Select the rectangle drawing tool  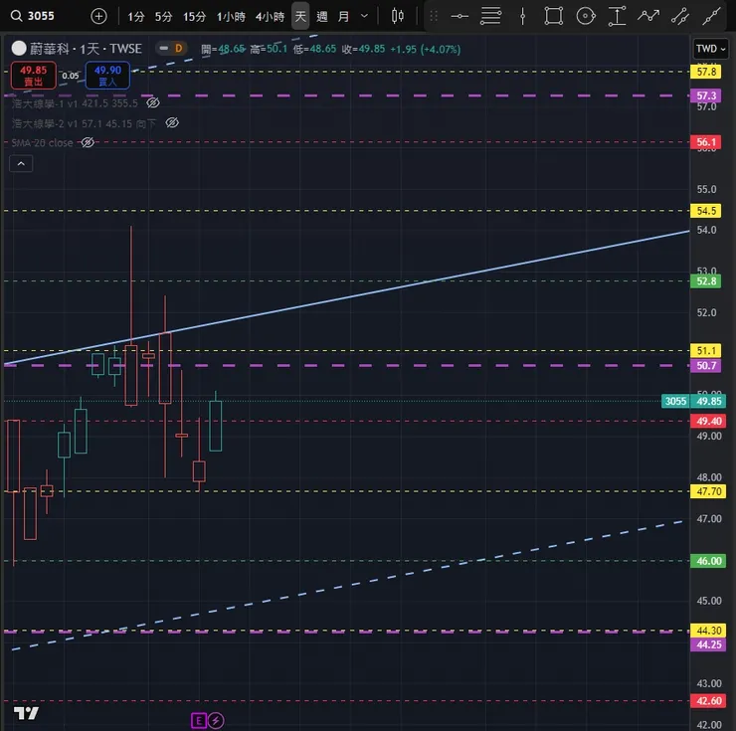[554, 17]
